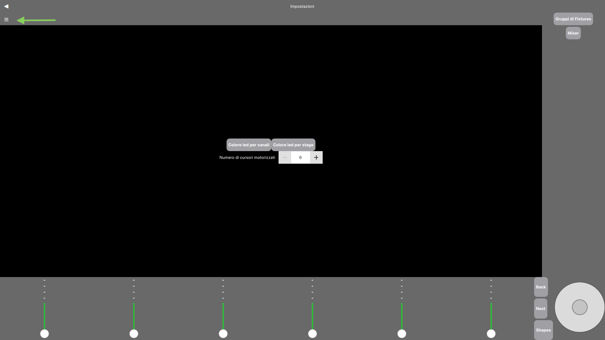Toggle the first fader slider position
This screenshot has width=605, height=340.
coord(44,333)
